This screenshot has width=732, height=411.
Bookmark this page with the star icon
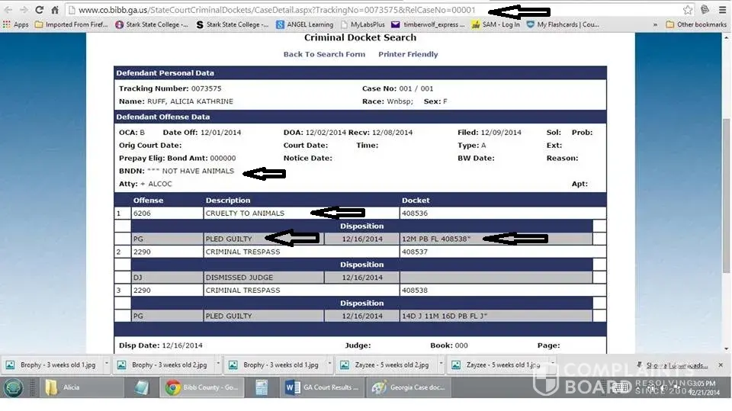pos(688,10)
